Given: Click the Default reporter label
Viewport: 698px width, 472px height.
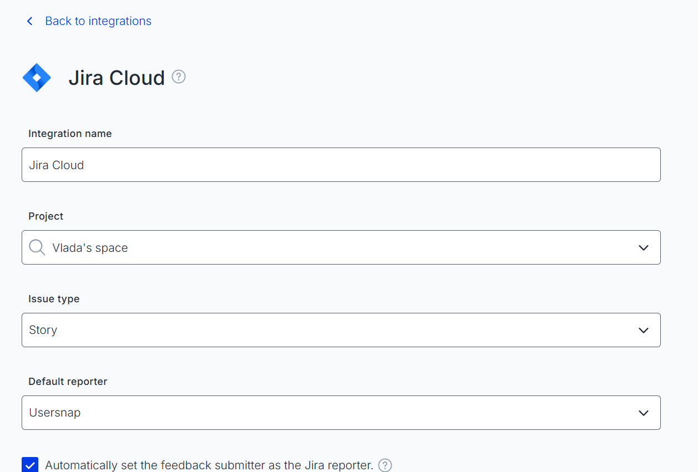Looking at the screenshot, I should pos(68,382).
